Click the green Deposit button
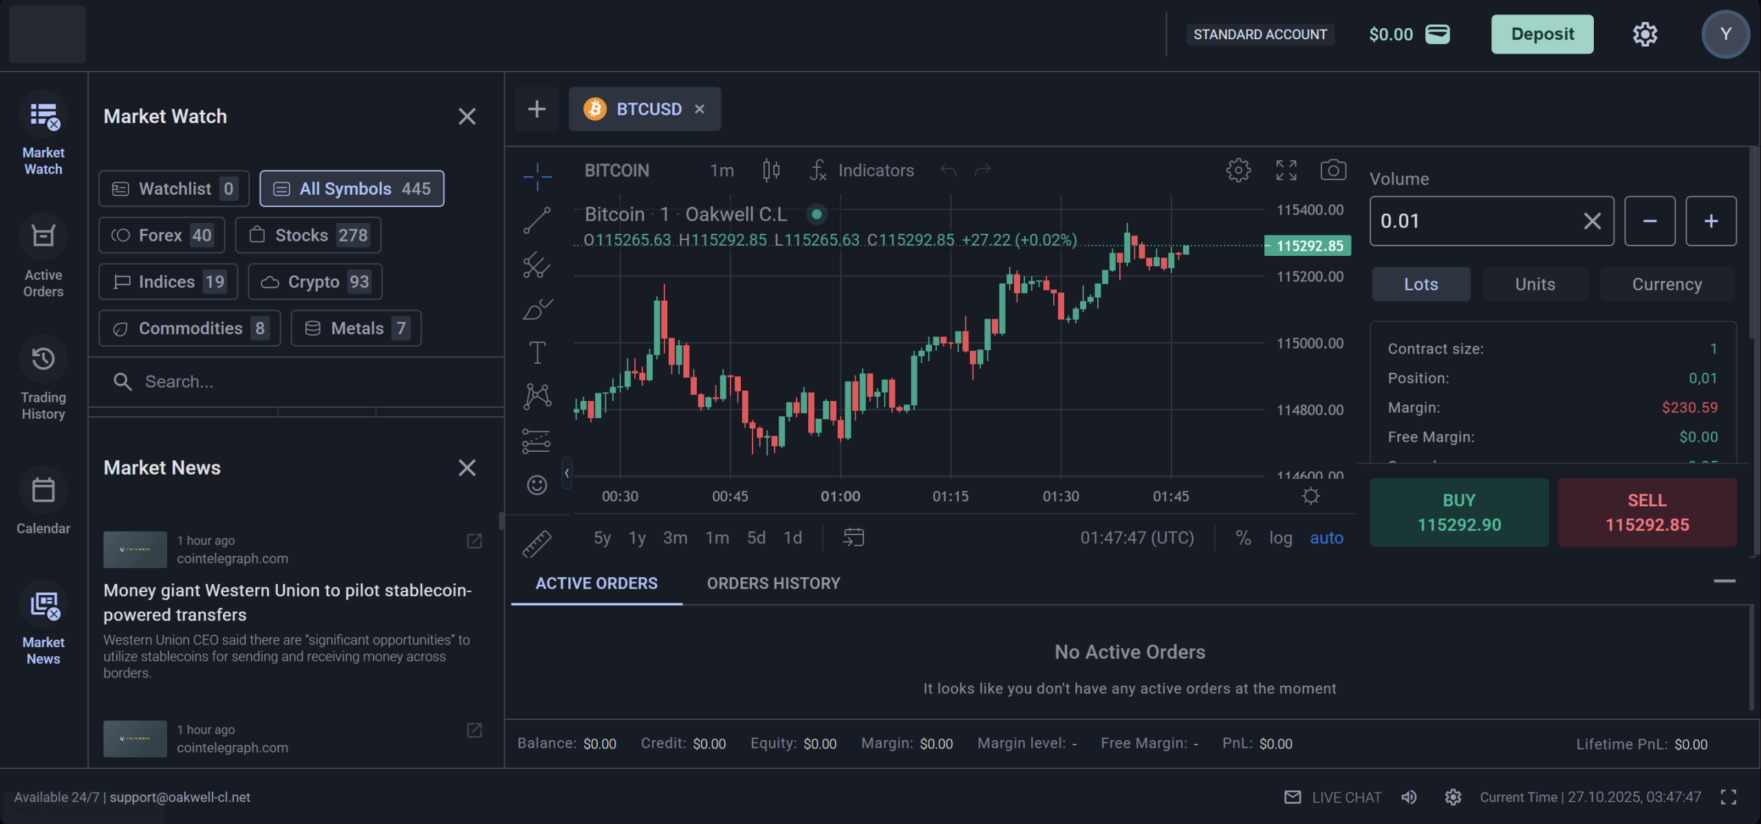 1542,34
